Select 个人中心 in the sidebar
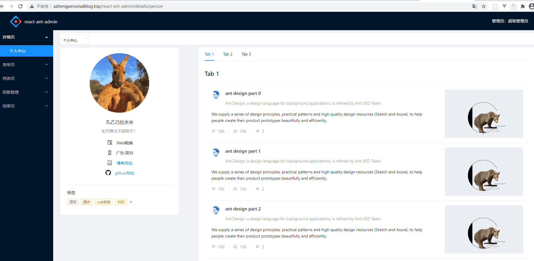Screen dimensions: 534x261 (26, 51)
